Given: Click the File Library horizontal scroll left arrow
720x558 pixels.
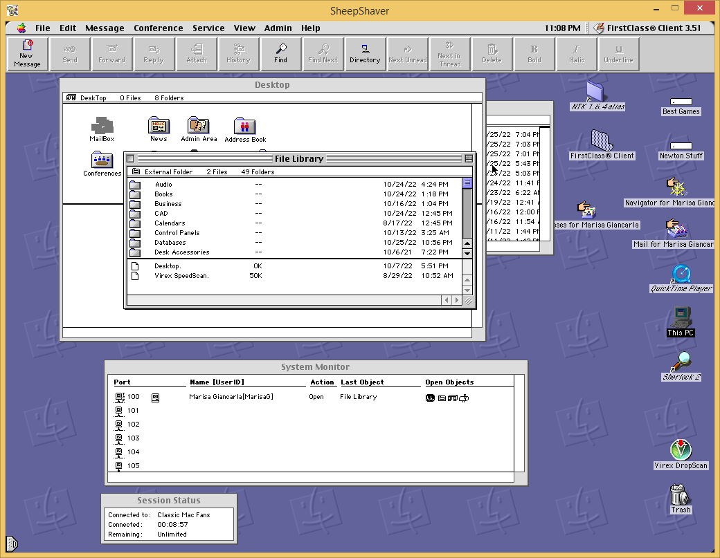Looking at the screenshot, I should click(447, 300).
